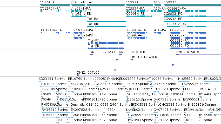Viewport: 221px width, 124px height.
Task: Click the LD36315.3prime EST label
Action: coord(139,99)
